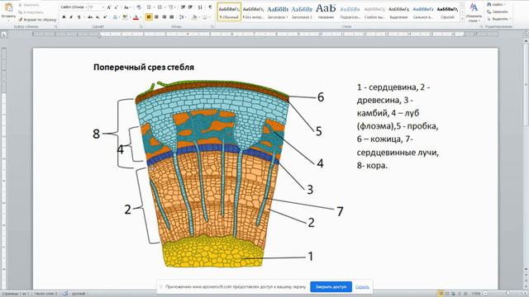This screenshot has width=529, height=297.
Task: Expand the styles gallery more arrow
Action: 462,19
